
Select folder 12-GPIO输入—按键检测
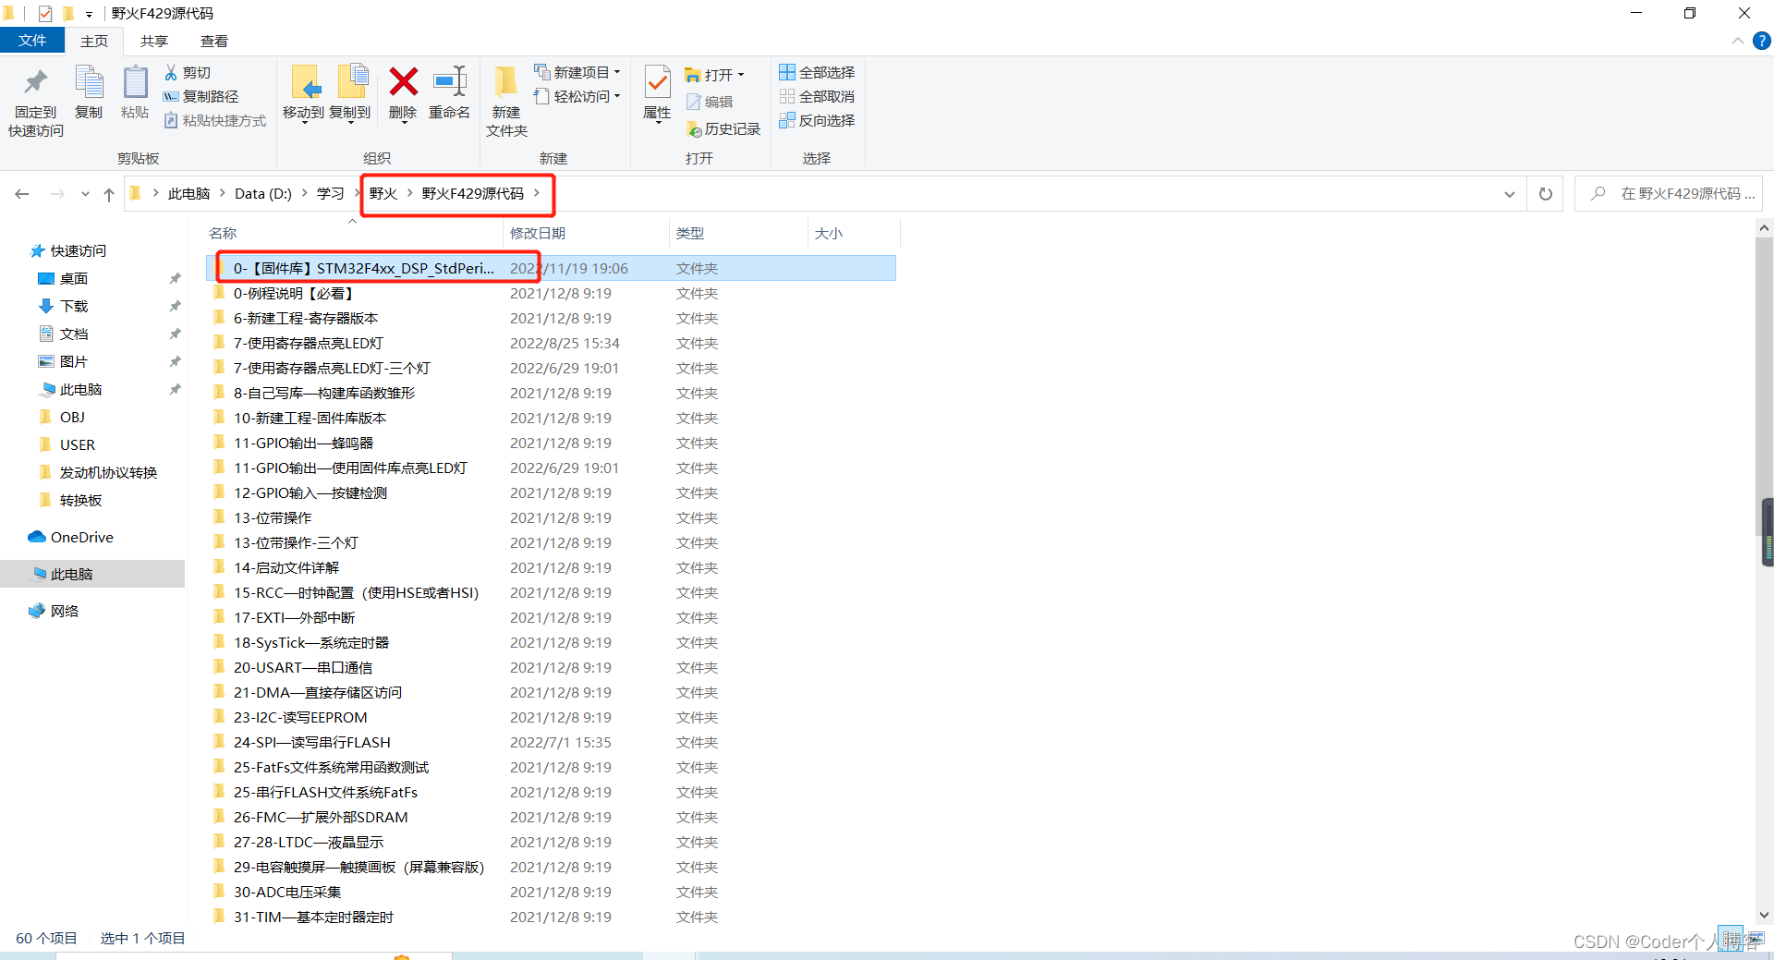click(x=551, y=492)
